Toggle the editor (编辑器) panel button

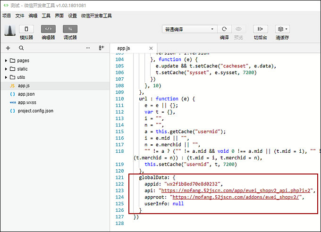click(x=48, y=29)
